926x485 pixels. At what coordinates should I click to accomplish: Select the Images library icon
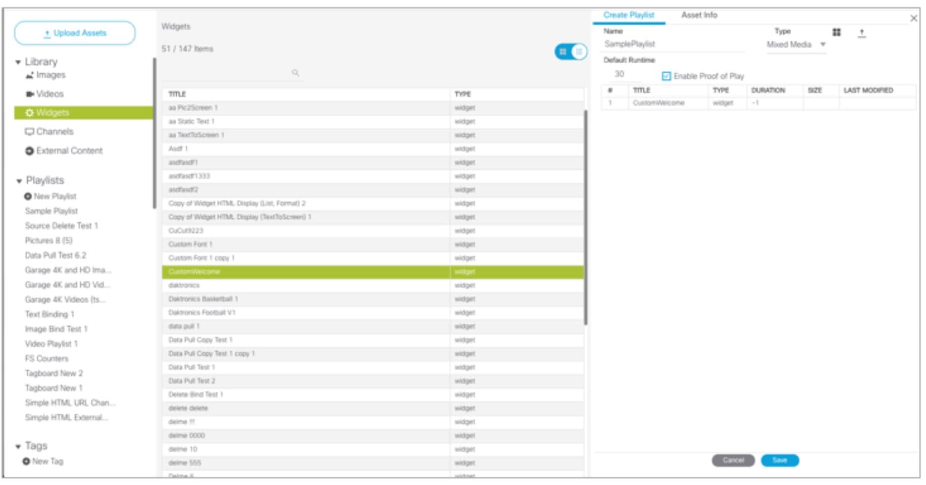[x=30, y=75]
